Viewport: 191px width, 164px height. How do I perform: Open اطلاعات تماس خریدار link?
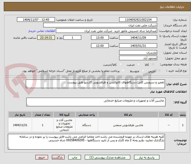tap(42, 31)
